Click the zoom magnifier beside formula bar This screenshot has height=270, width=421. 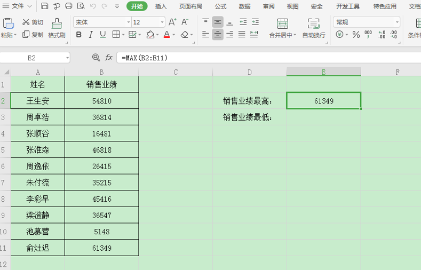click(96, 58)
